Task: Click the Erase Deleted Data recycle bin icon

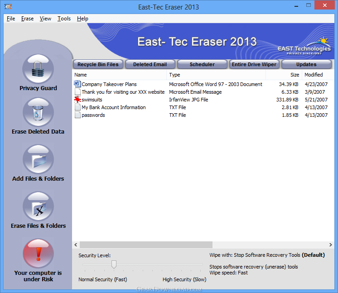Action: coord(38,112)
